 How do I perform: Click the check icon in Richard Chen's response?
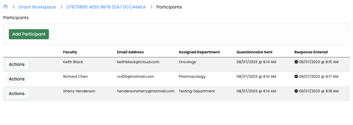tap(296, 76)
